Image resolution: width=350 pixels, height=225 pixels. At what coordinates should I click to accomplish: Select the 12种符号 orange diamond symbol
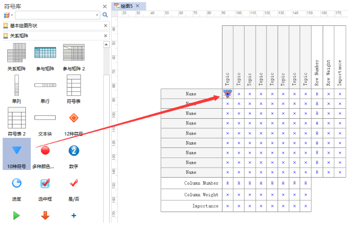click(x=74, y=118)
